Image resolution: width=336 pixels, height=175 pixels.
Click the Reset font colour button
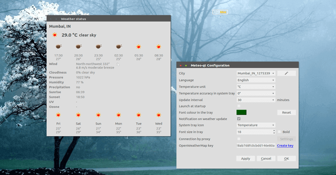coord(287,112)
